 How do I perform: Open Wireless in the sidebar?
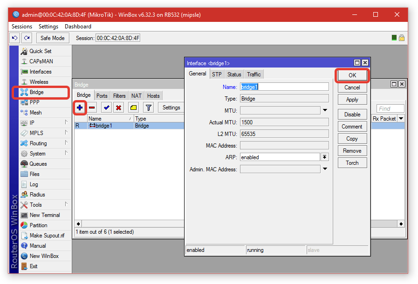point(39,82)
